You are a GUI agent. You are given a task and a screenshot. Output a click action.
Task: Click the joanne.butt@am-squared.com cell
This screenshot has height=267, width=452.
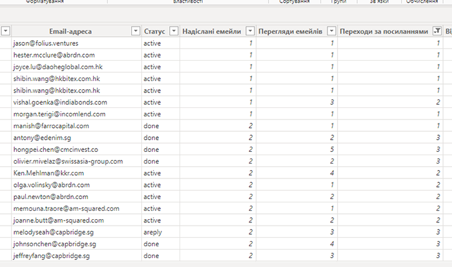coord(76,220)
